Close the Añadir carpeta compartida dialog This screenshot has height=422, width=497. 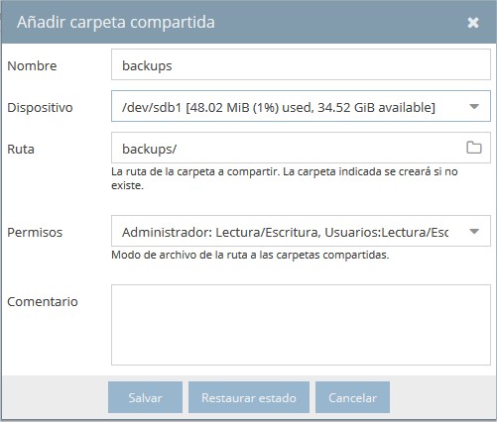point(473,23)
